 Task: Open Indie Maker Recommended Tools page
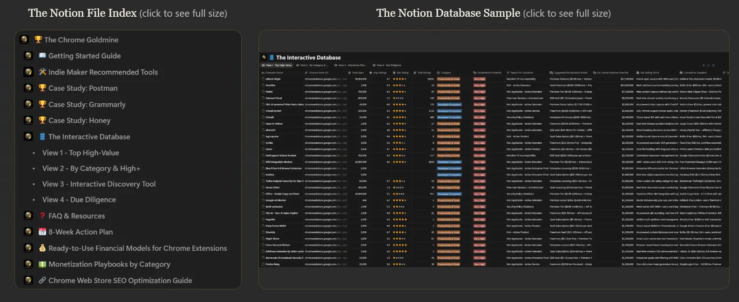(103, 72)
